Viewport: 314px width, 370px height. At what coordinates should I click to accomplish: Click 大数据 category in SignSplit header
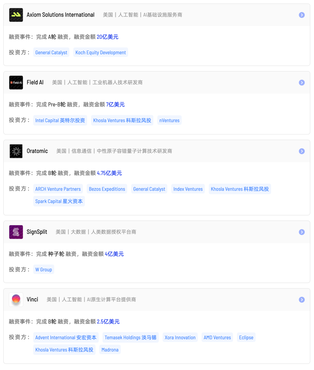(78, 232)
